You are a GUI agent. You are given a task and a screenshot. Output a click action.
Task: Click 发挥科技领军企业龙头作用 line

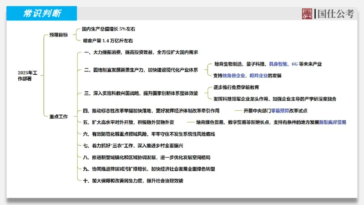(x=275, y=99)
